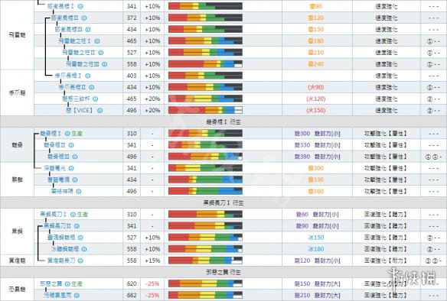Open info icon beside 龍骨棍Ⅱ

71,145
